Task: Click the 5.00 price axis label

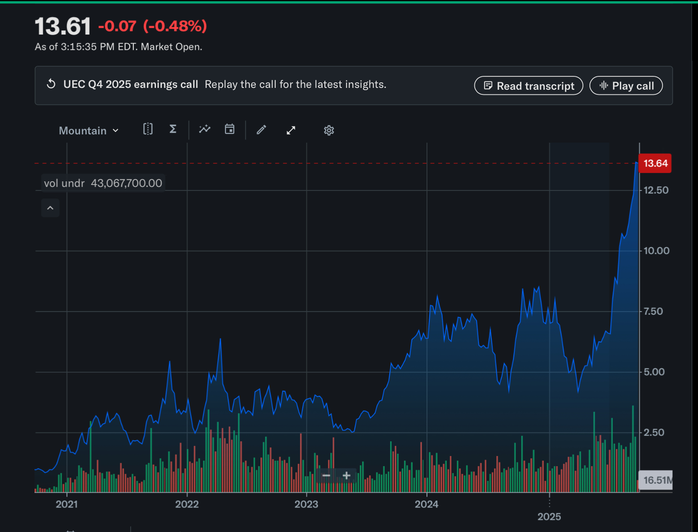Action: point(654,372)
